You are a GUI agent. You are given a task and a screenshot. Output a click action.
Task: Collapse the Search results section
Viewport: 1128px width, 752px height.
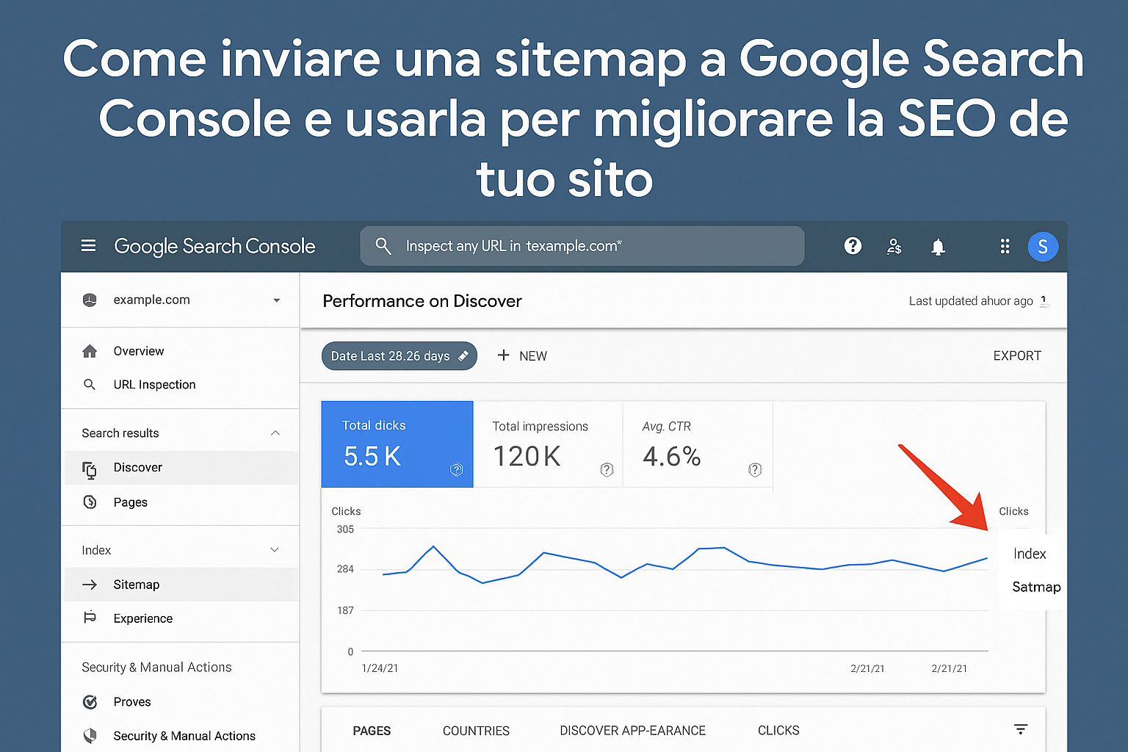(275, 433)
